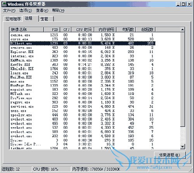This screenshot has width=194, height=173.
Task: Select the svchost.exe row with PID 408
Action: (83, 119)
